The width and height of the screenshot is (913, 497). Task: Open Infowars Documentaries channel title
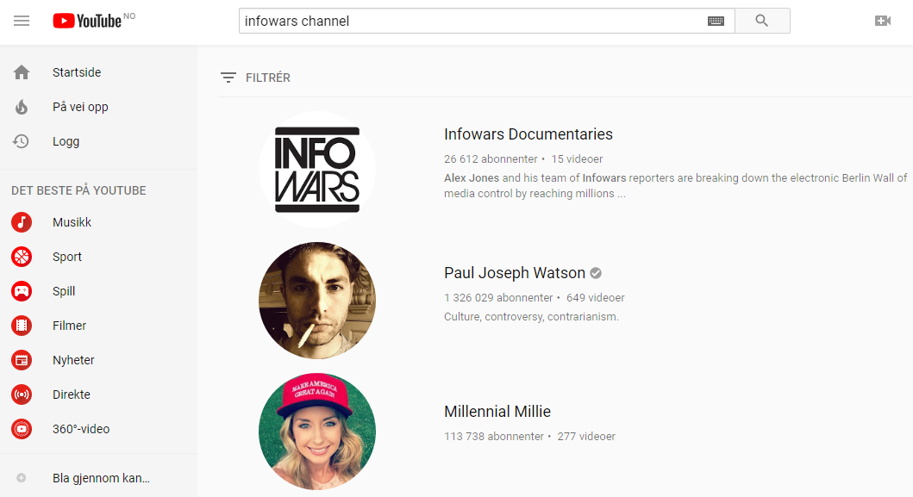pos(528,134)
